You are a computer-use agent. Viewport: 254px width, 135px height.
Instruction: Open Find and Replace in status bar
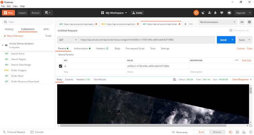pos(14,132)
